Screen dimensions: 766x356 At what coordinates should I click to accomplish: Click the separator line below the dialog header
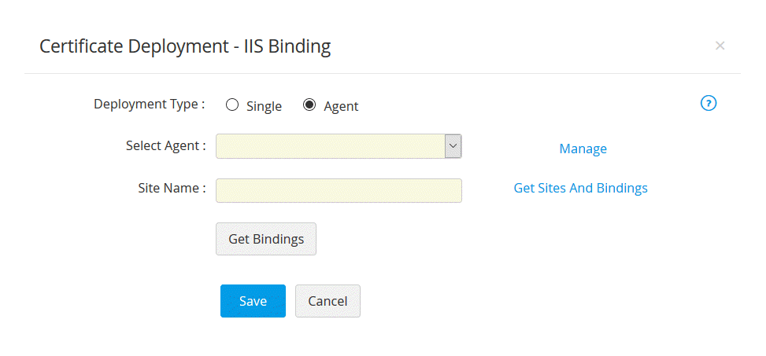pyautogui.click(x=383, y=74)
